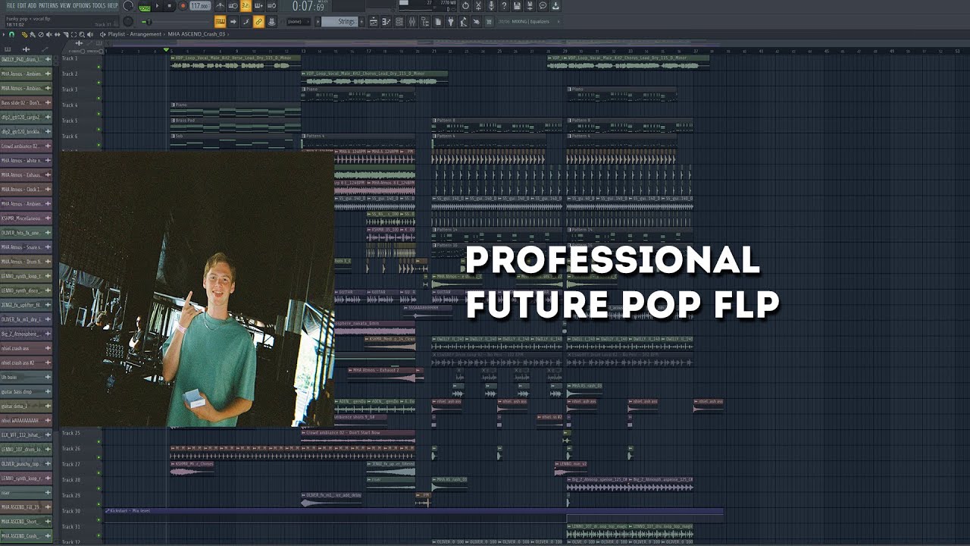Mute Track 2 via its green dot
The image size is (970, 546).
point(99,82)
